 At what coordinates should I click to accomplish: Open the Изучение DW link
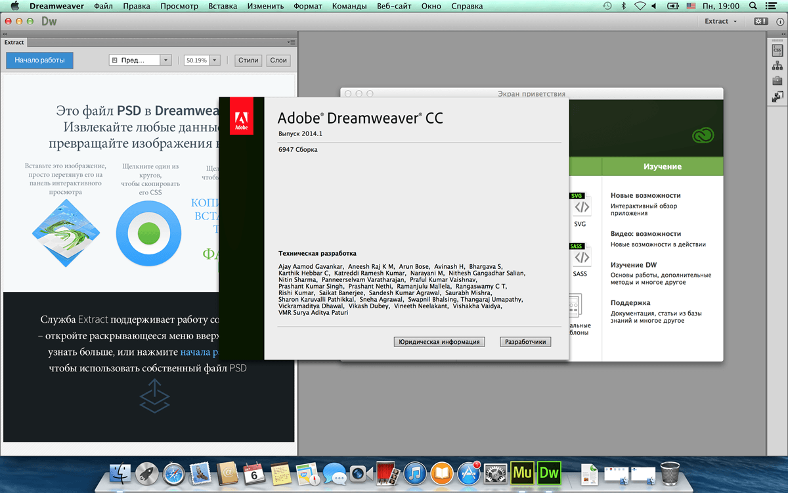634,264
